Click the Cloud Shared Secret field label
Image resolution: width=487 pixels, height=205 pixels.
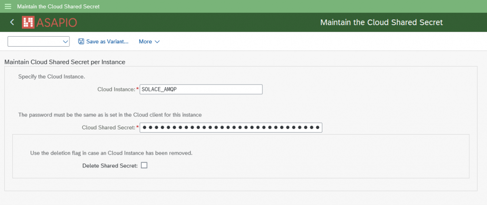[x=108, y=127]
